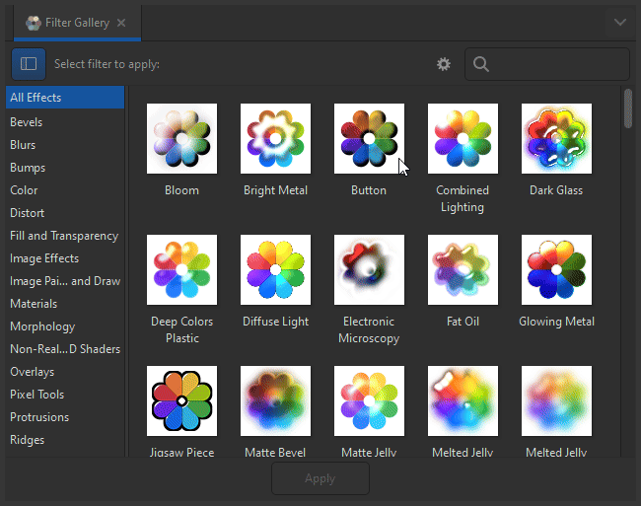Click the Electronic Microscopy label
Image resolution: width=641 pixels, height=506 pixels.
click(369, 329)
